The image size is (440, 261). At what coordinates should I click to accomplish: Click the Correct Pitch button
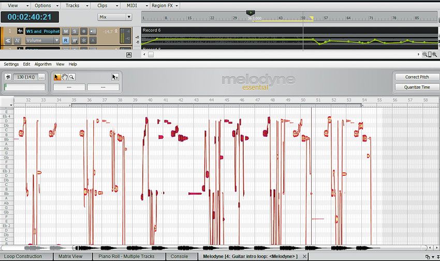(x=417, y=77)
